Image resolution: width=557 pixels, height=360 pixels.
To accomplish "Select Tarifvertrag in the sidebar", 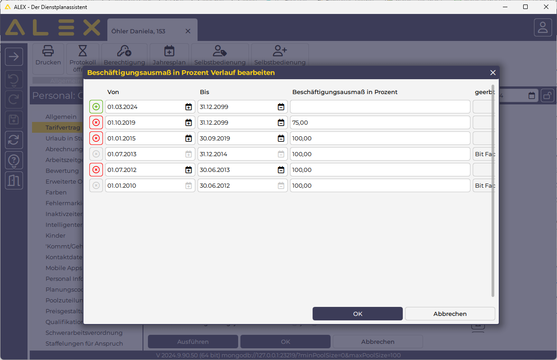I will (x=63, y=127).
